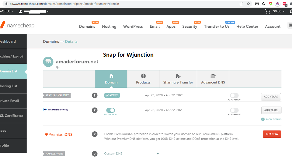This screenshot has width=292, height=163.
Task: Open the shopping cart icon
Action: coord(267,11)
